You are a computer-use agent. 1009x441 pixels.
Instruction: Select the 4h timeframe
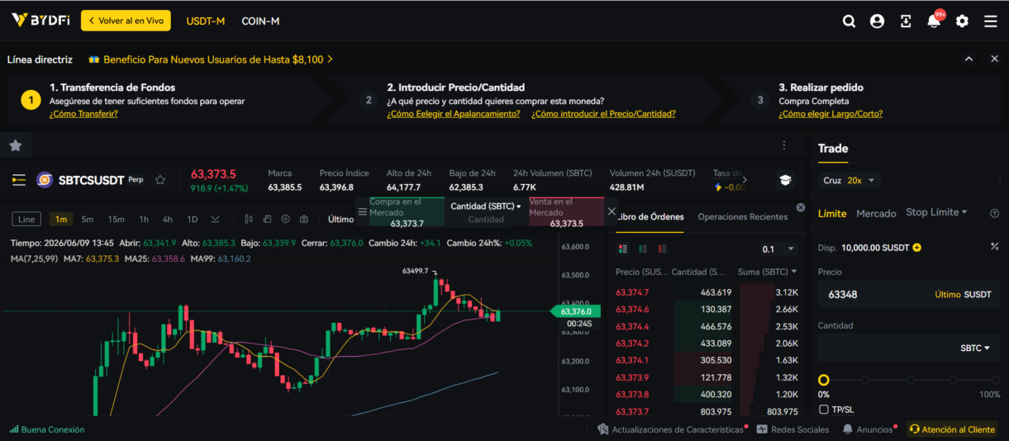tap(168, 219)
